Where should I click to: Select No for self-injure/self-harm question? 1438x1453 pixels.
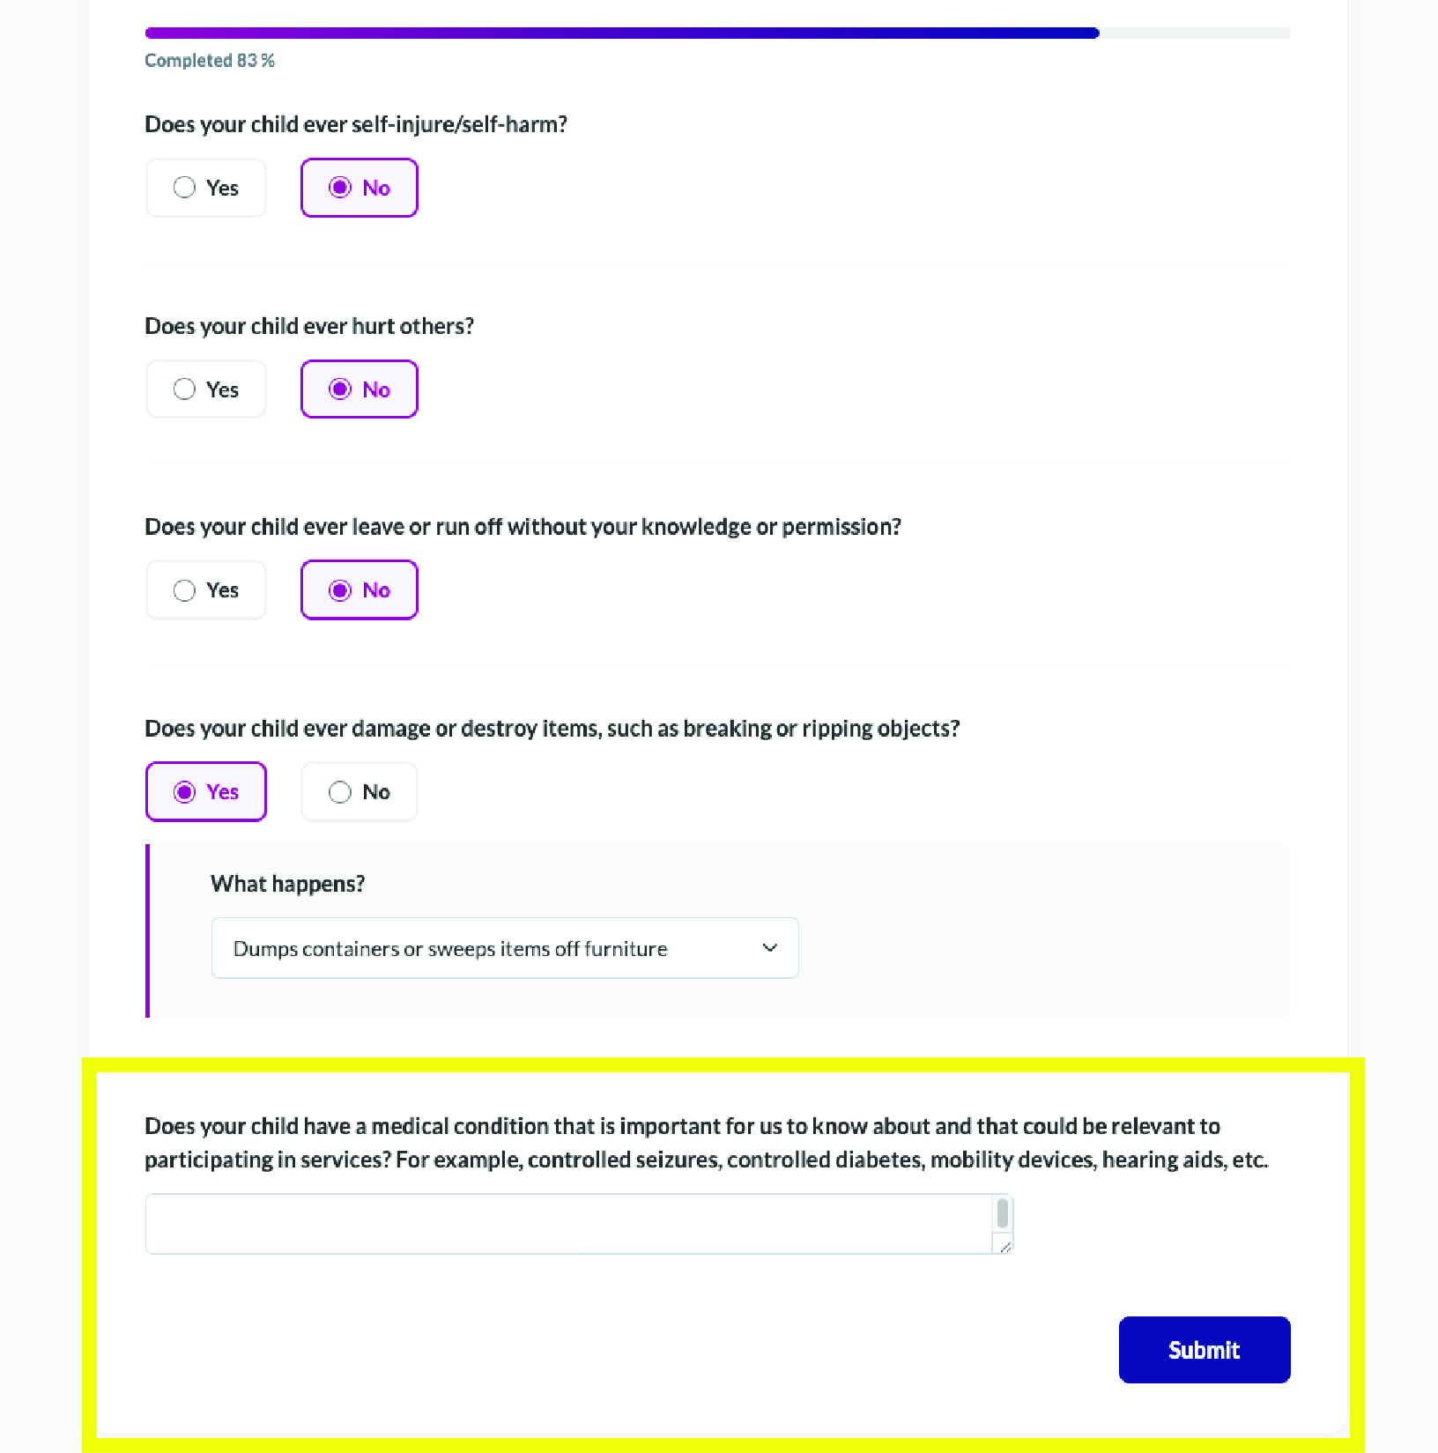click(359, 188)
